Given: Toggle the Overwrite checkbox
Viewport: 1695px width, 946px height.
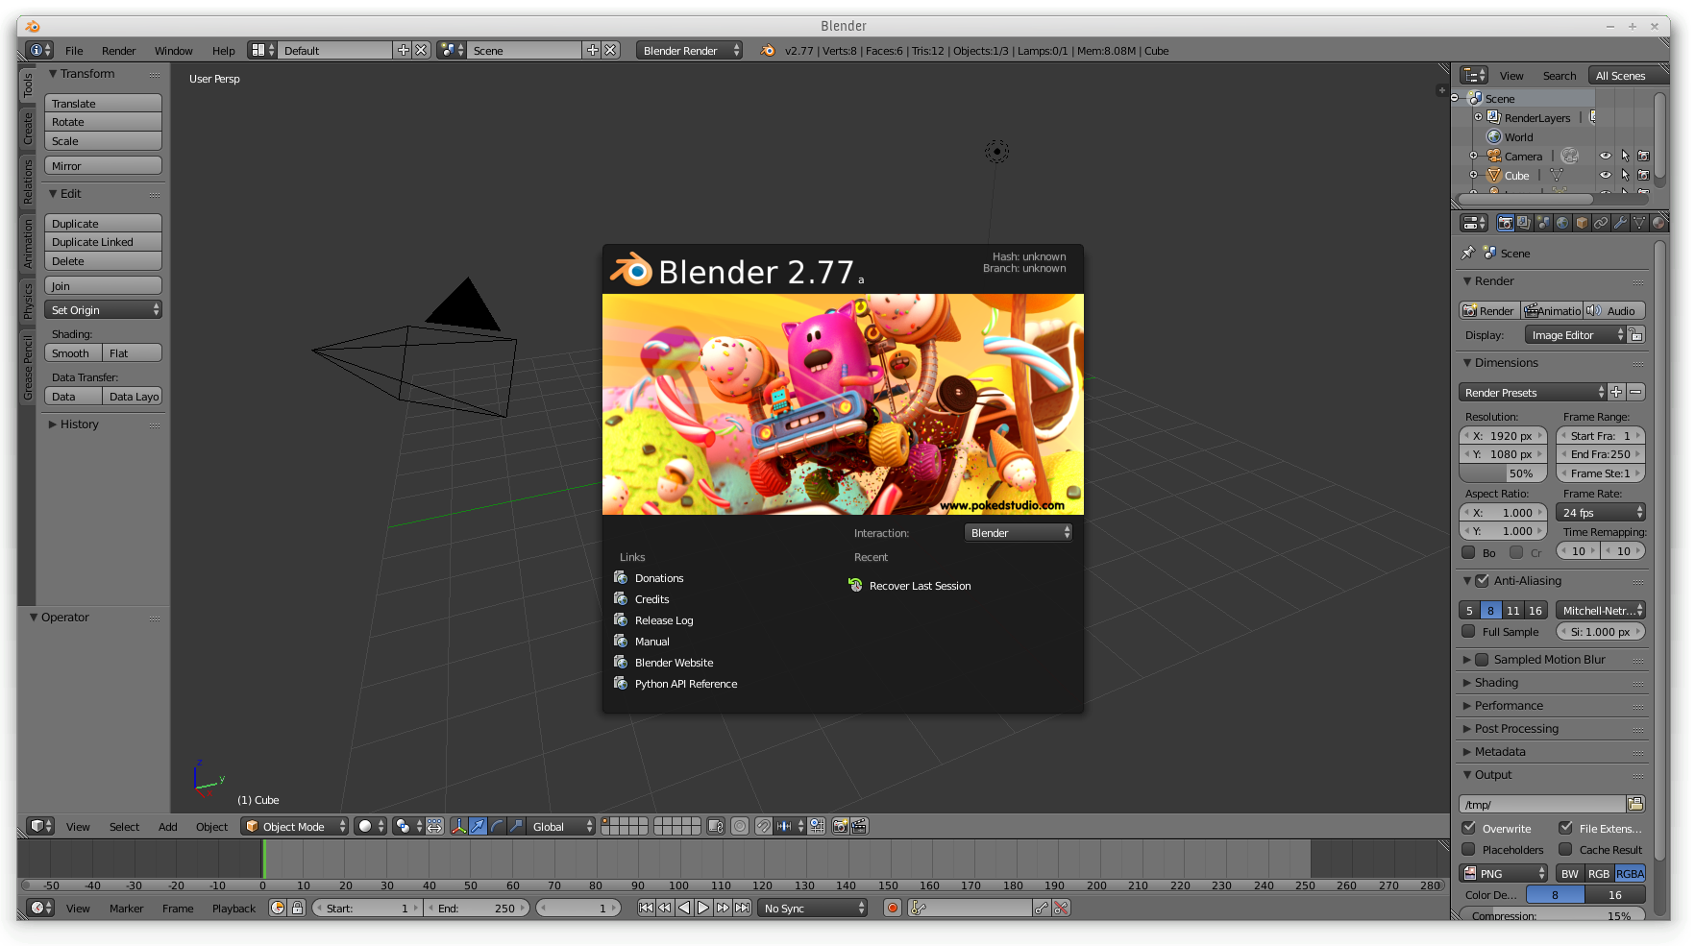Looking at the screenshot, I should pyautogui.click(x=1468, y=827).
